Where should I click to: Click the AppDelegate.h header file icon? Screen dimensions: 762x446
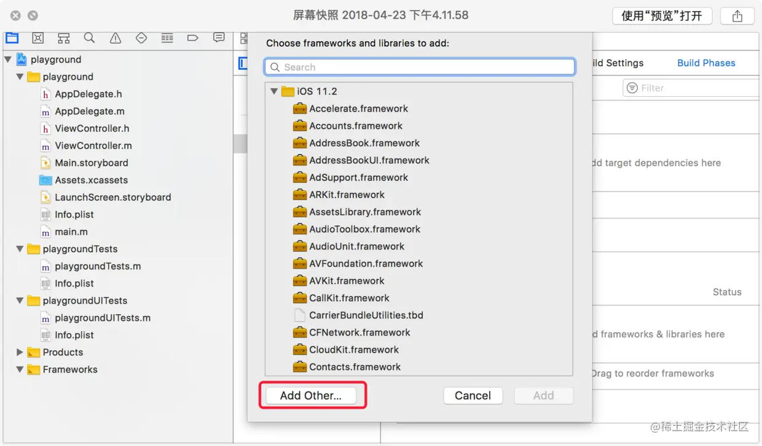pos(45,94)
